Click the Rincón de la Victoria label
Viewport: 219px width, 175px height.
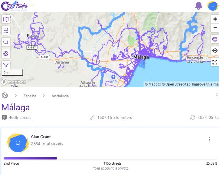(195, 59)
